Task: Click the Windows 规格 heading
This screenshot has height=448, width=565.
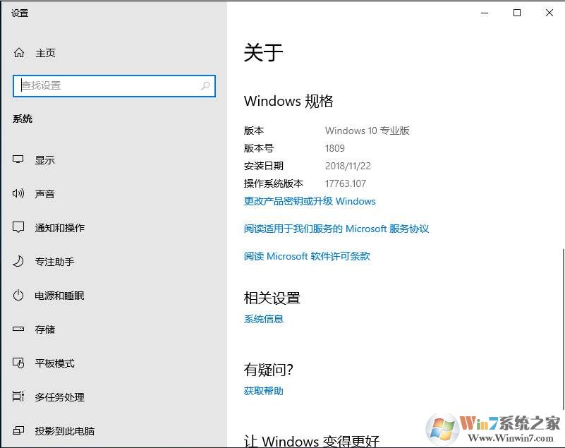Action: click(288, 101)
